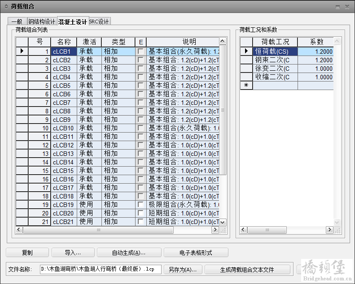
Task: Click the 短期组合 description in row cLCB20
Action: (183, 213)
